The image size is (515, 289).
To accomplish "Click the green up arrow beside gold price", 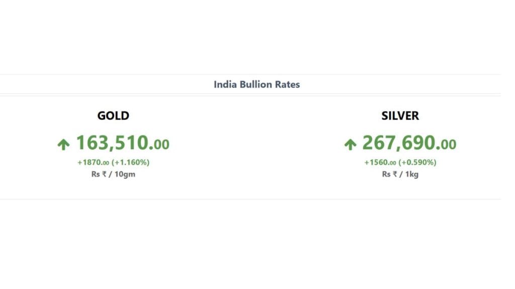I will [x=63, y=145].
